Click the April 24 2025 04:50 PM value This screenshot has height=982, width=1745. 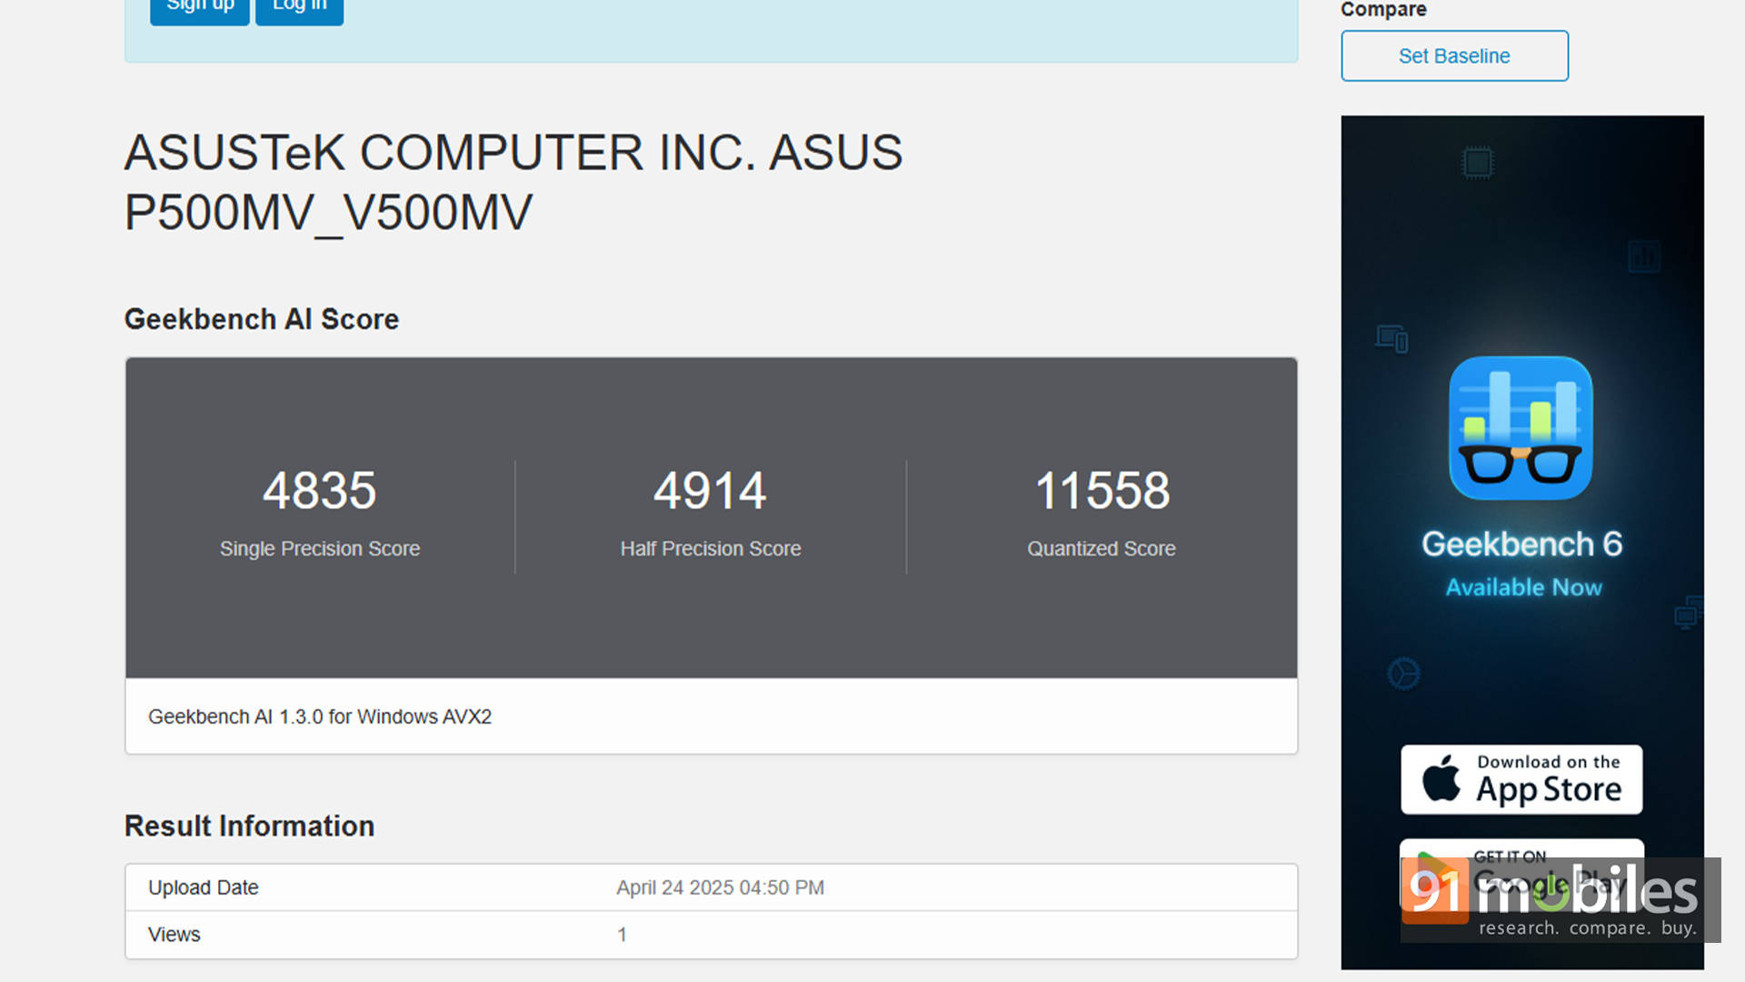[720, 887]
